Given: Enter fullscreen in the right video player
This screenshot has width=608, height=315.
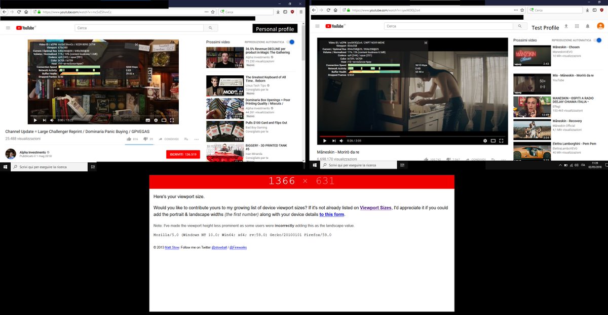Looking at the screenshot, I should (x=502, y=141).
